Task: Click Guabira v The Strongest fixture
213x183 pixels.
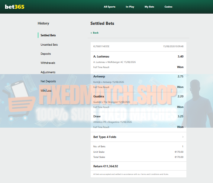Action: tap(111, 102)
